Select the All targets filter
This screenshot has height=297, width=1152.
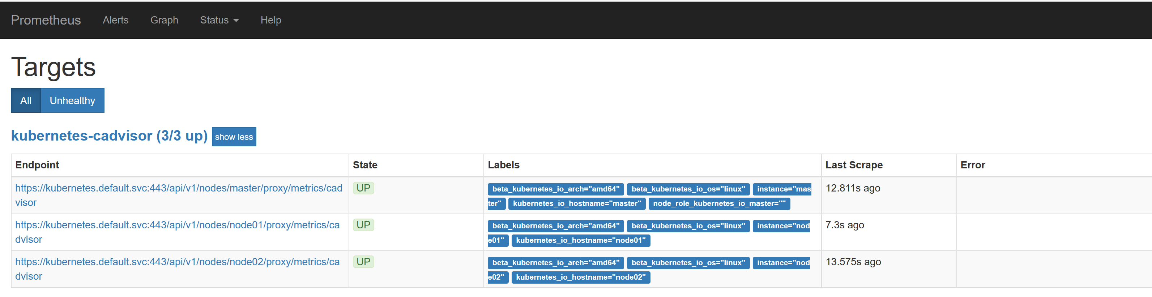26,100
